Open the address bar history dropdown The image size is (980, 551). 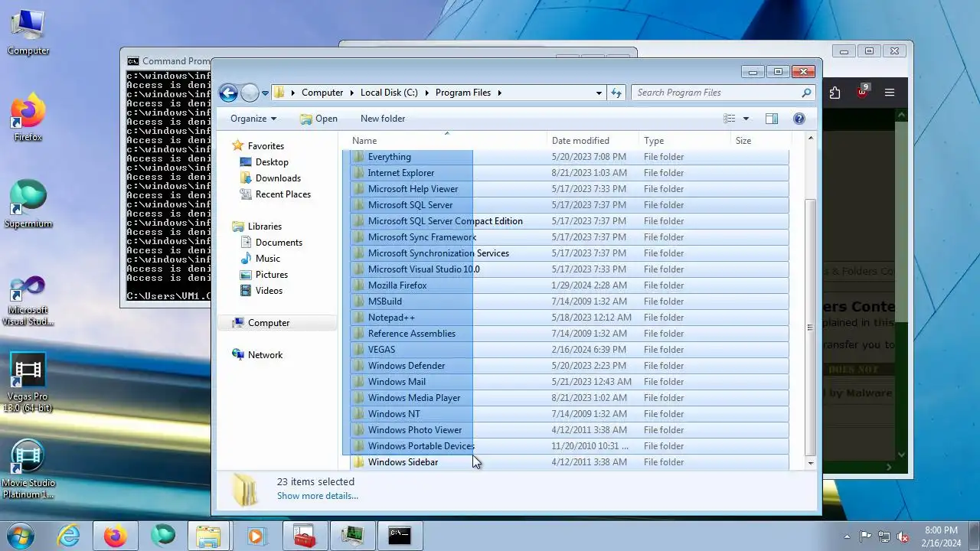pyautogui.click(x=599, y=93)
